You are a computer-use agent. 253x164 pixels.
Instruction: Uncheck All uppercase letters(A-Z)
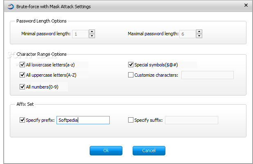(x=22, y=75)
